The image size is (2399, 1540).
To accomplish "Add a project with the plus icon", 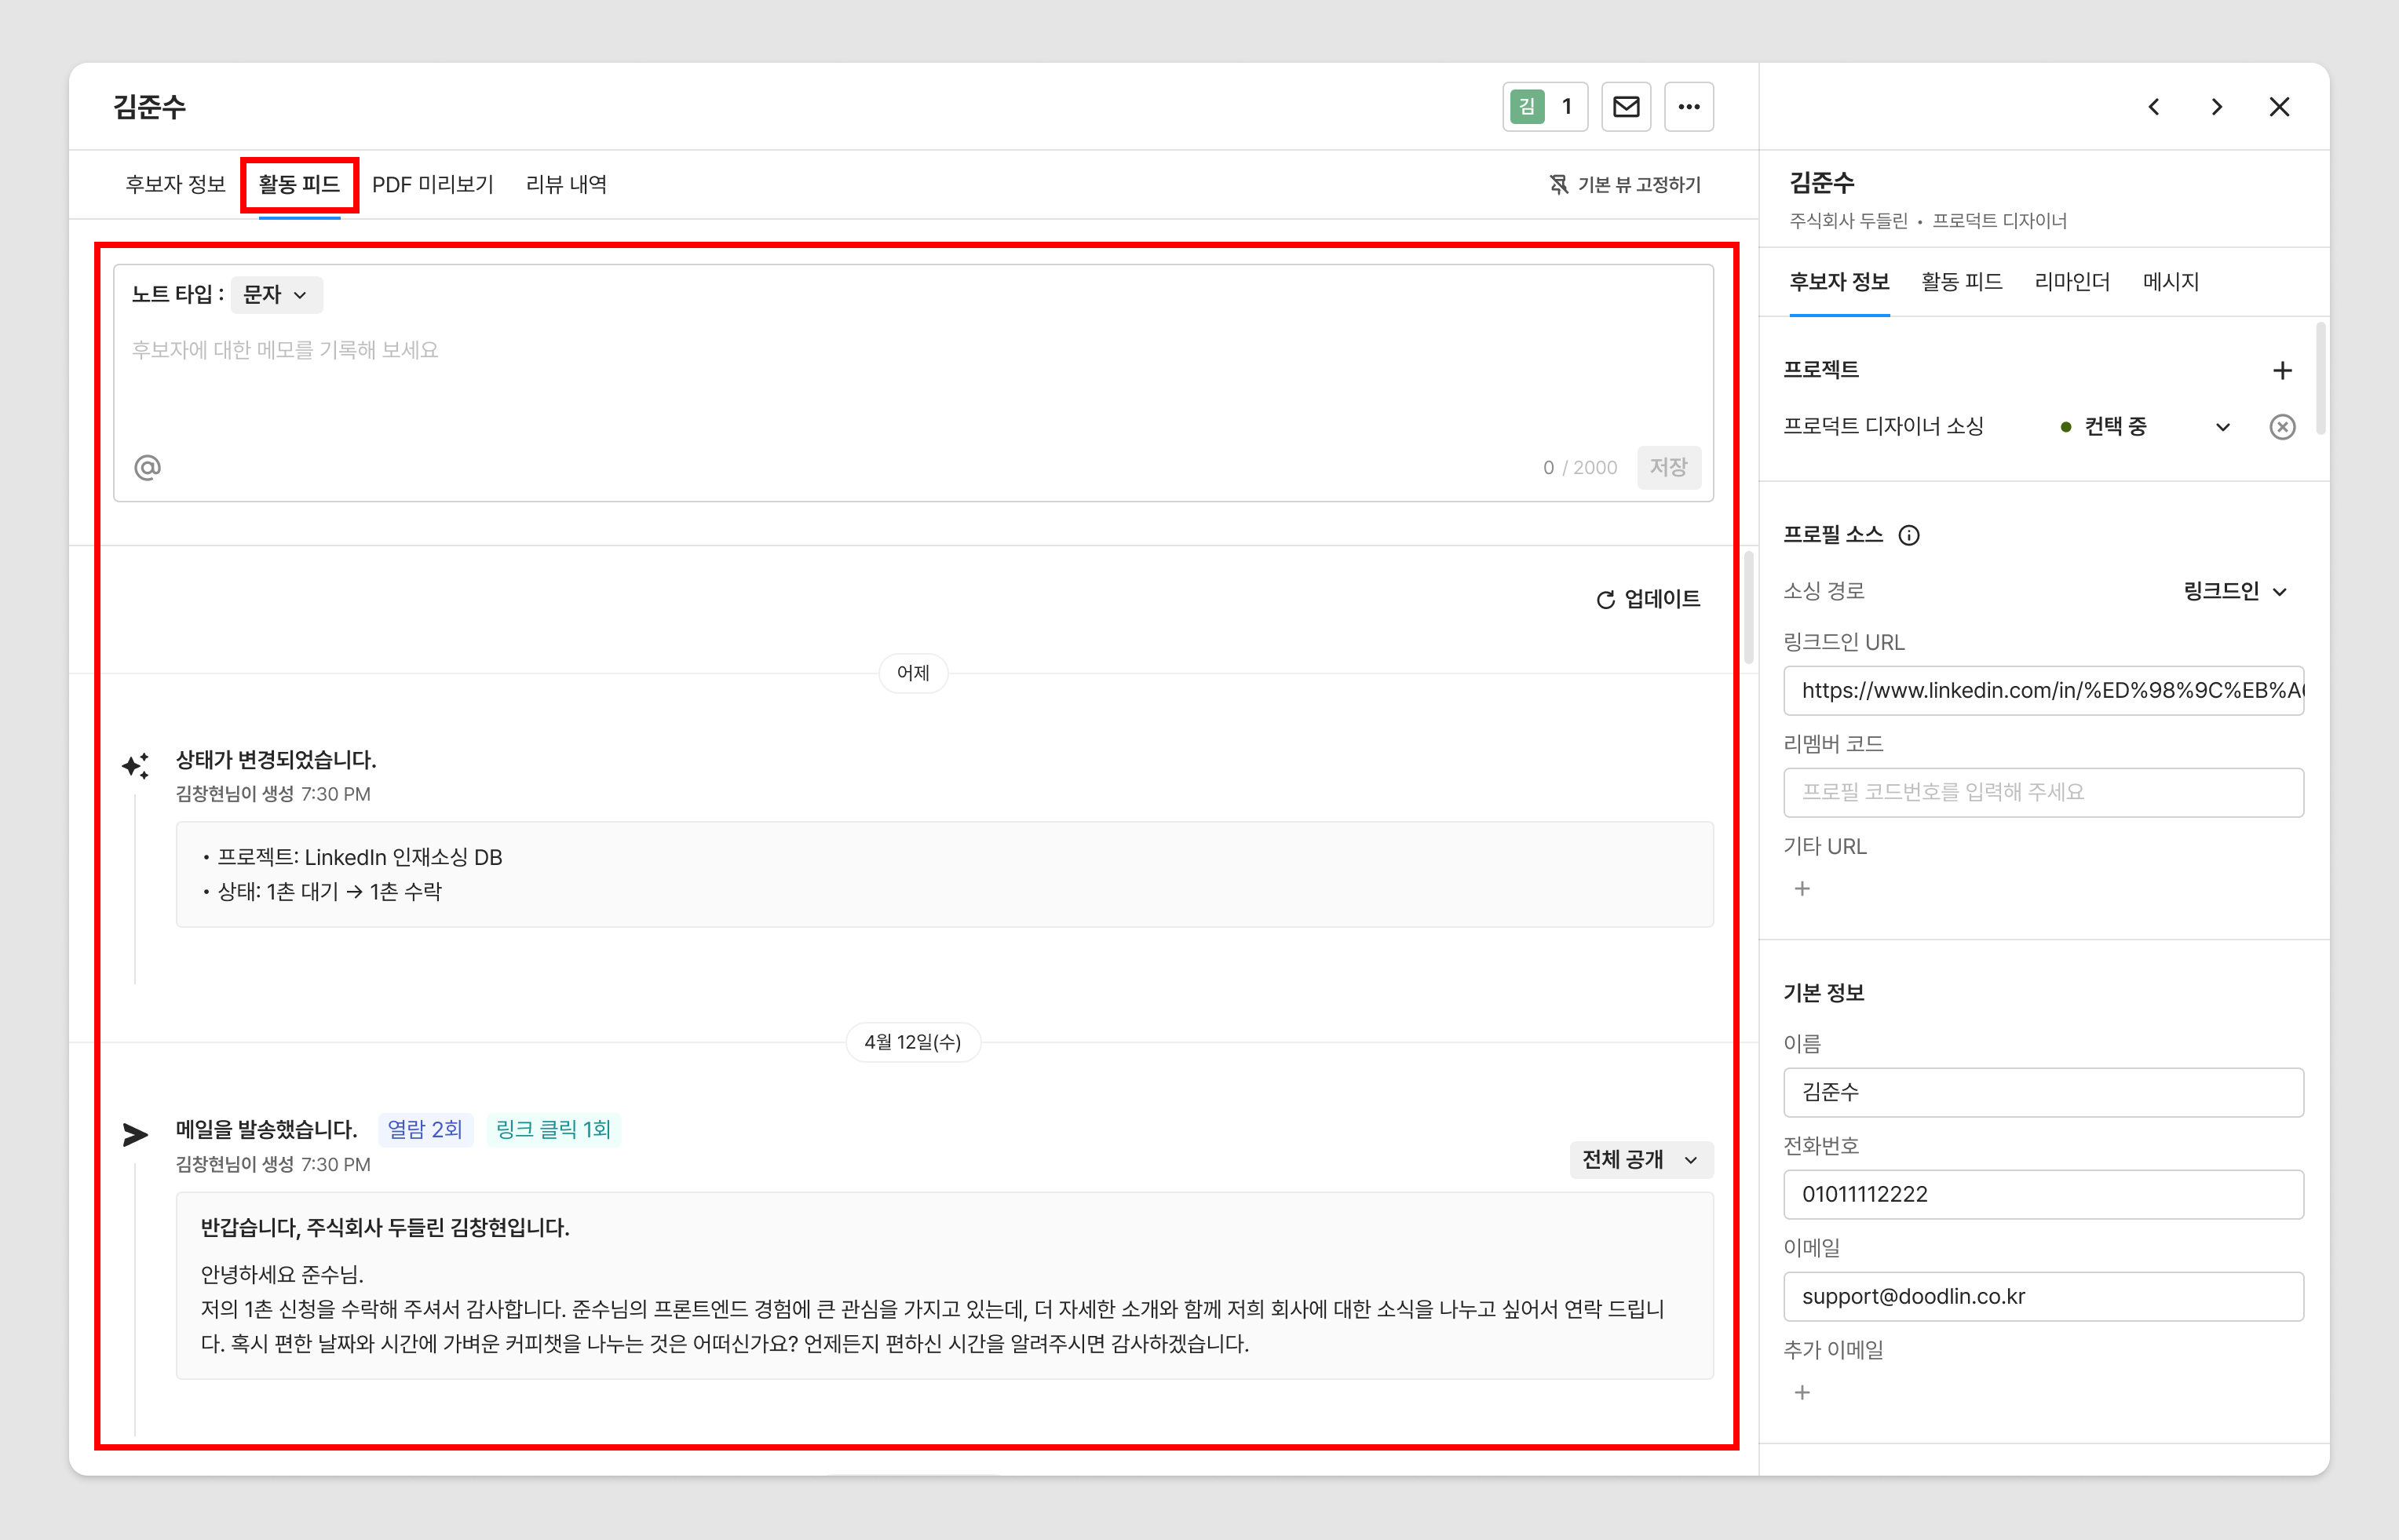I will (2281, 370).
